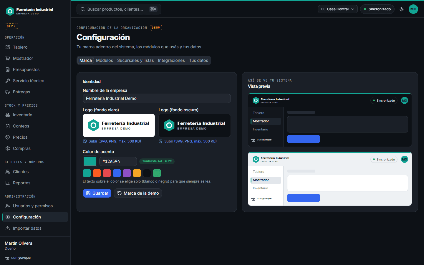This screenshot has width=424, height=265.
Task: Open Compras in sidebar
Action: pos(35,148)
